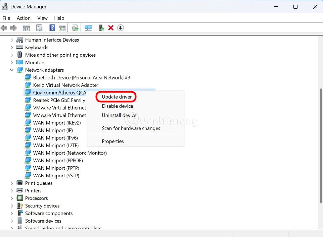Collapse the Network adapters category

tap(11, 70)
